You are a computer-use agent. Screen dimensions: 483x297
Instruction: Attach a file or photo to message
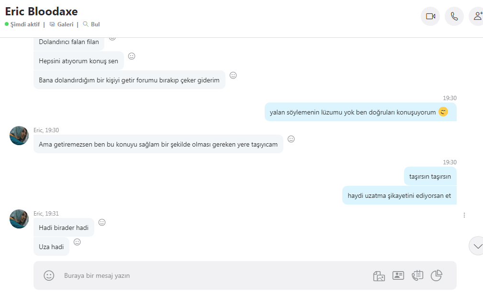click(x=379, y=276)
